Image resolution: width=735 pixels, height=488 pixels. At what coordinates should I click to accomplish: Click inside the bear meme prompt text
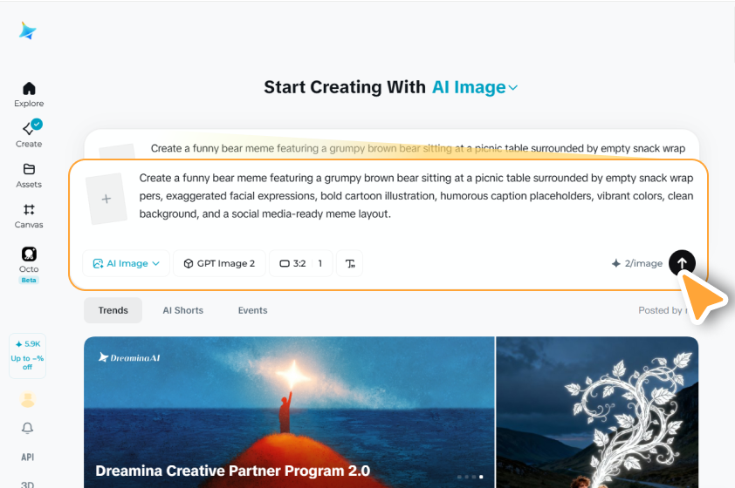[x=416, y=195]
